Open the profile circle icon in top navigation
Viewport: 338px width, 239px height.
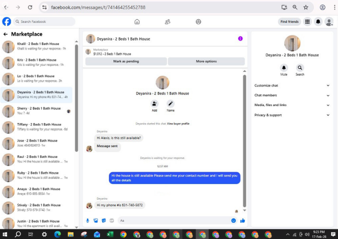click(x=198, y=22)
